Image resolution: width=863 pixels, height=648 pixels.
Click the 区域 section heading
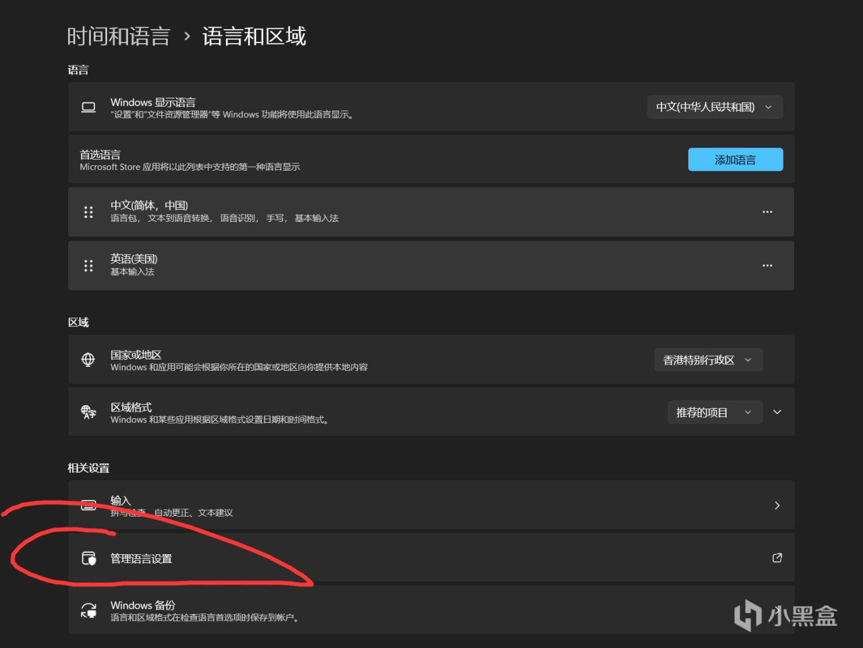pos(78,322)
